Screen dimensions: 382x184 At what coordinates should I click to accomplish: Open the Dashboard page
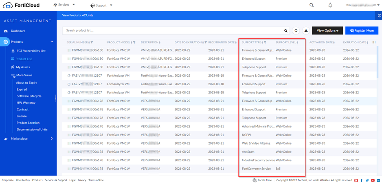click(18, 31)
